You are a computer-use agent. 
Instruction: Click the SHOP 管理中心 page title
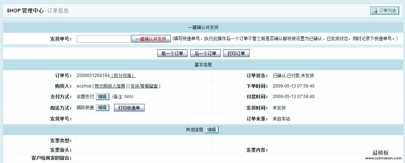pos(25,11)
